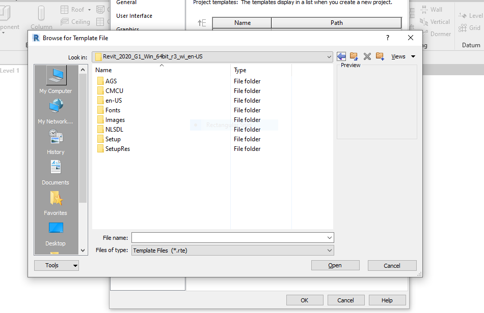The height and width of the screenshot is (313, 484).
Task: Cancel the Browse for Template File dialog
Action: click(x=392, y=265)
